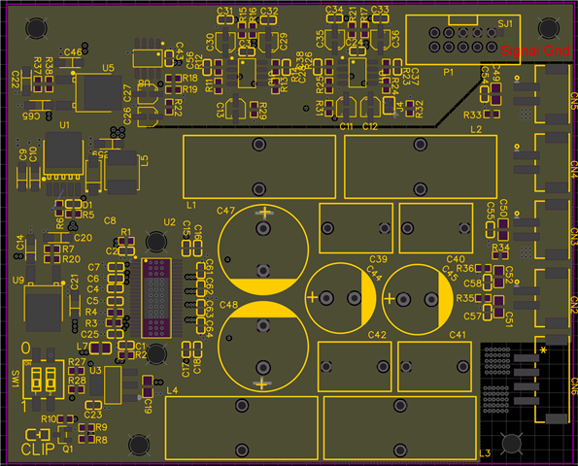578x466 pixels.
Task: Click the C57 designator label
Action: point(472,316)
